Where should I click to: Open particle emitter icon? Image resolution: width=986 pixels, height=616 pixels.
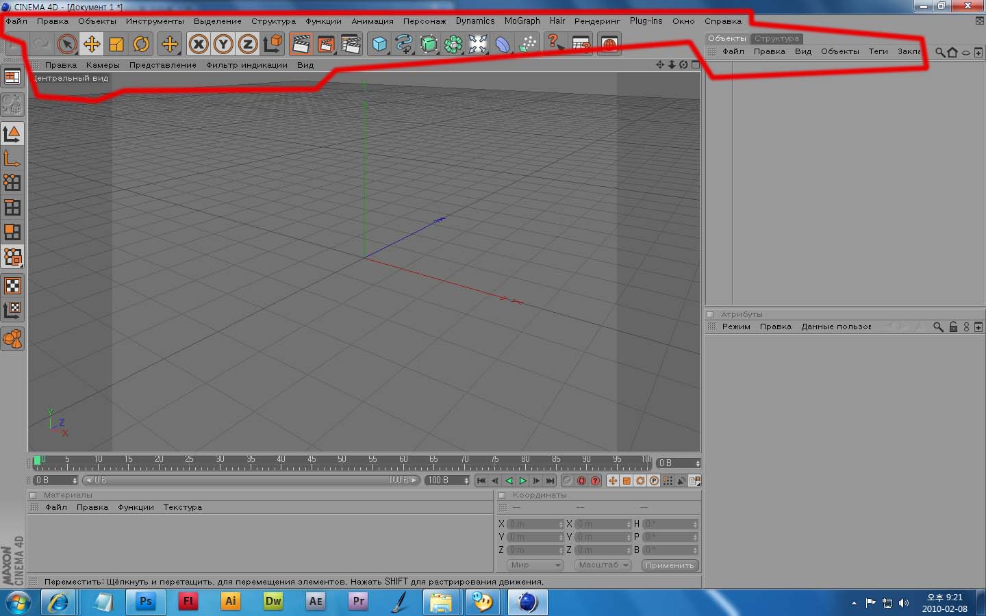click(527, 44)
